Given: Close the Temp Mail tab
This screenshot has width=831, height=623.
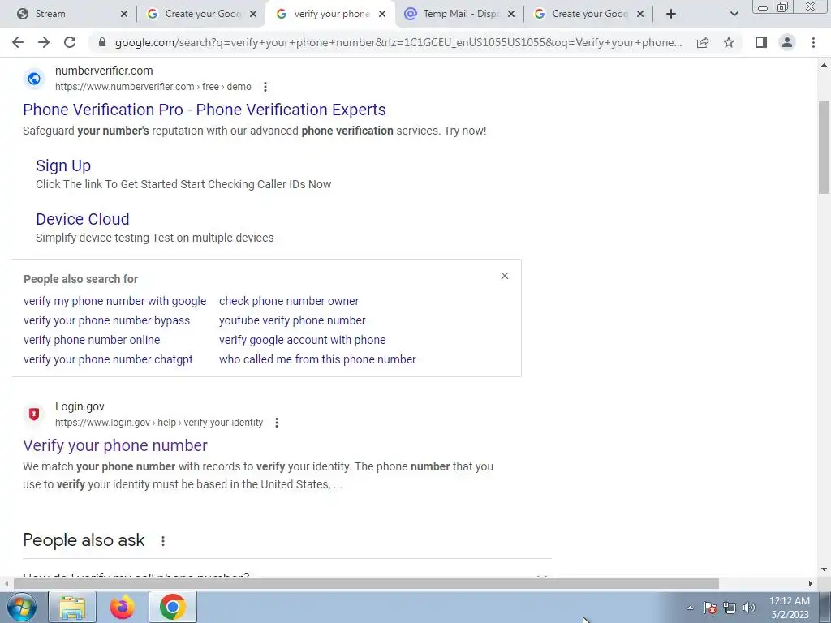Looking at the screenshot, I should (511, 14).
